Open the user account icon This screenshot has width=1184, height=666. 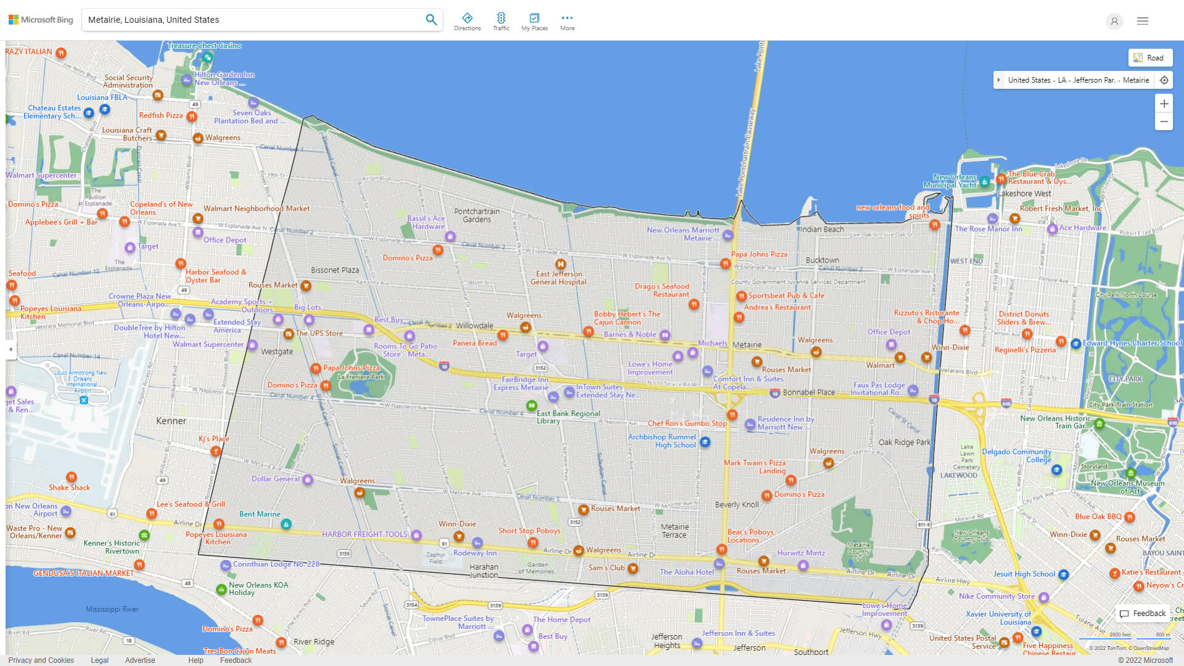pos(1114,21)
